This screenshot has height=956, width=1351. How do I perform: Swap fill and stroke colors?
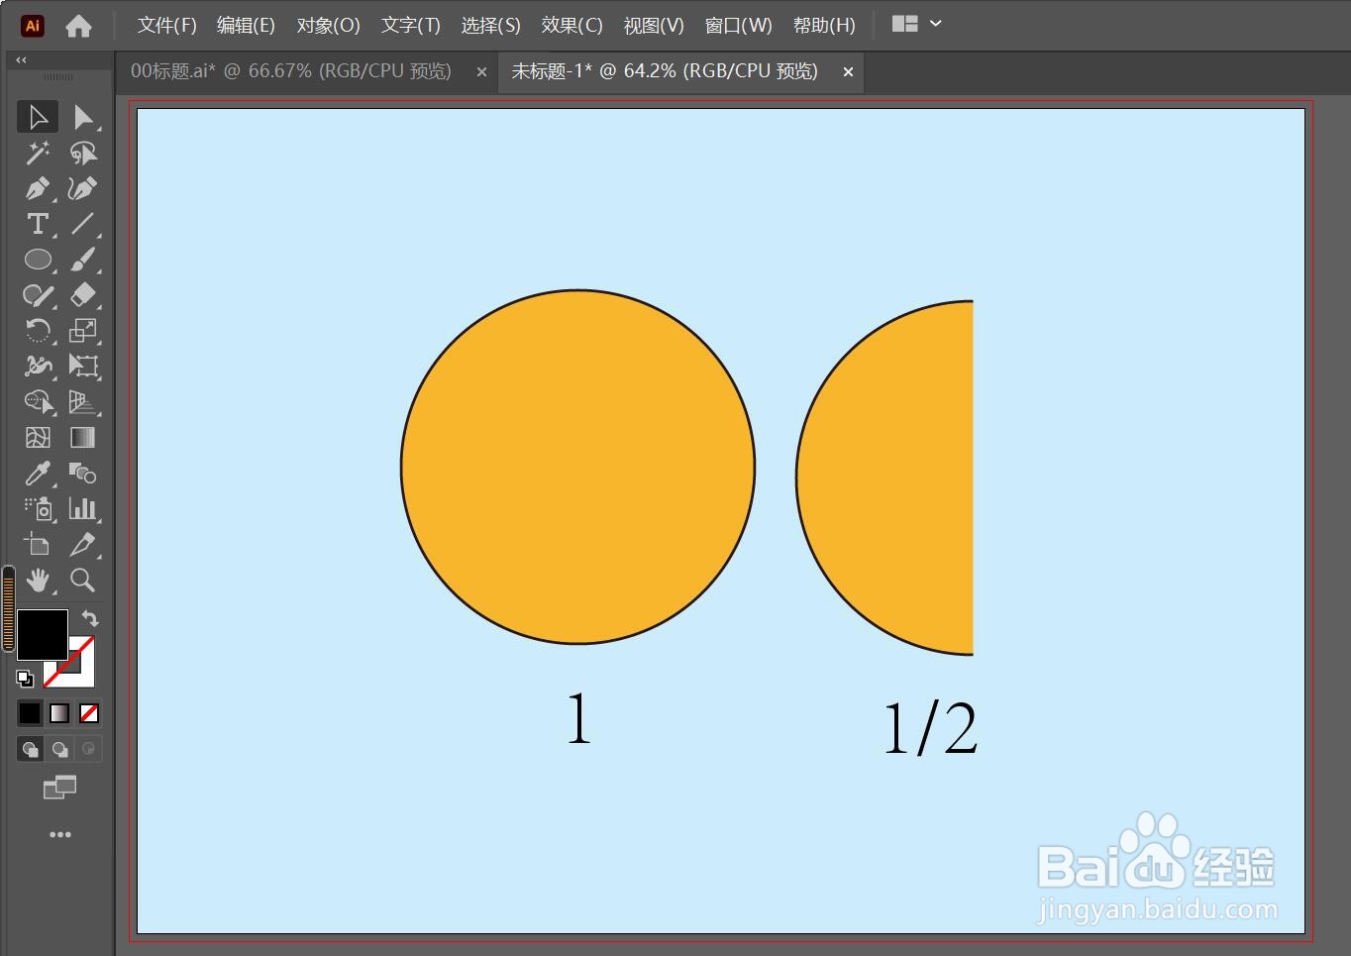click(x=90, y=618)
